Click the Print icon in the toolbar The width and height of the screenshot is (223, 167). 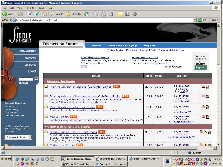point(104,14)
